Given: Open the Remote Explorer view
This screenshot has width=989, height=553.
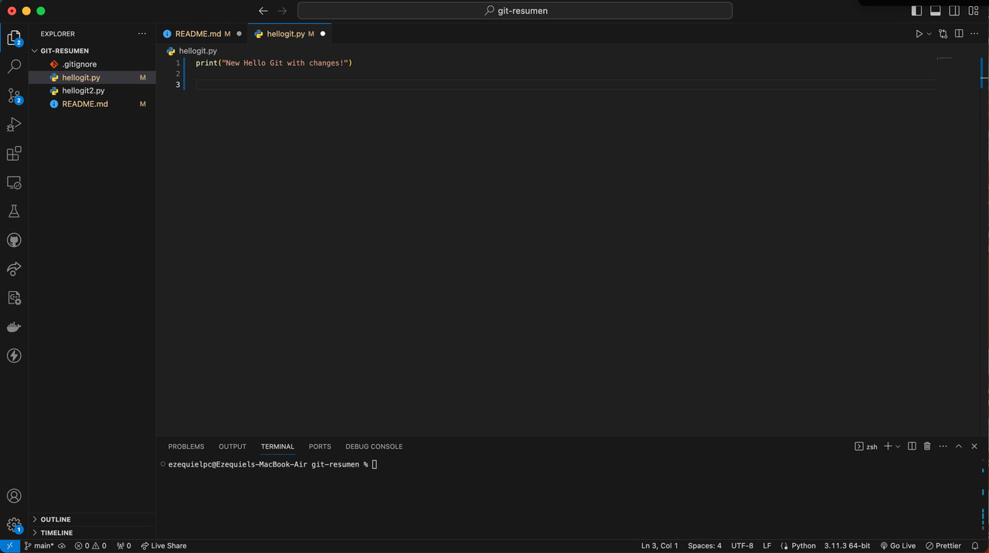Looking at the screenshot, I should (14, 183).
